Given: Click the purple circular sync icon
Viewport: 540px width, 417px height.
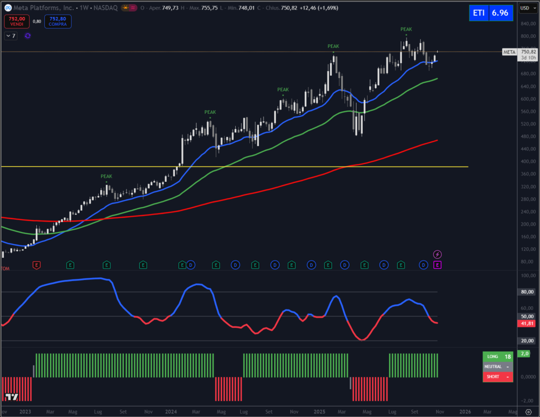Looking at the screenshot, I should tap(27, 36).
